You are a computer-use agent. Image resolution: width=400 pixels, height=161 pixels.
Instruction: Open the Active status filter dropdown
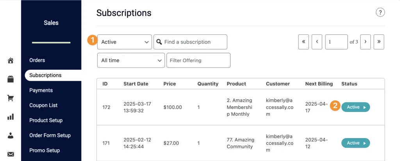[x=124, y=42]
